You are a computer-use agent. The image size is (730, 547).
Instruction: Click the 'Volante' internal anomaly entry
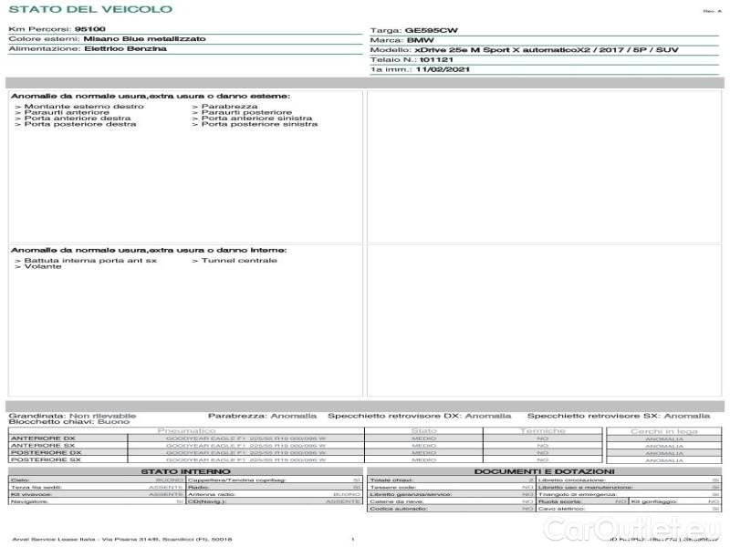(x=43, y=266)
